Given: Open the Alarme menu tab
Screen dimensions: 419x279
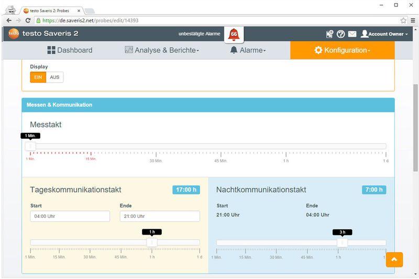Looking at the screenshot, I should (248, 50).
